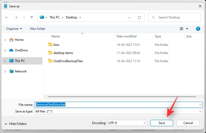Viewport: 206px width, 133px height.
Task: Select Desktop in the address path
Action: point(71,17)
